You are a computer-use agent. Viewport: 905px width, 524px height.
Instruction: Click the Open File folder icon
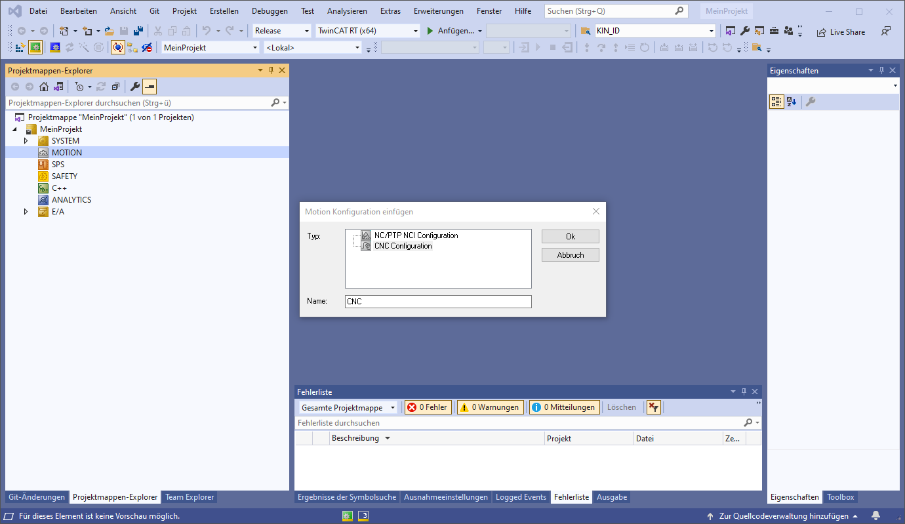(110, 31)
